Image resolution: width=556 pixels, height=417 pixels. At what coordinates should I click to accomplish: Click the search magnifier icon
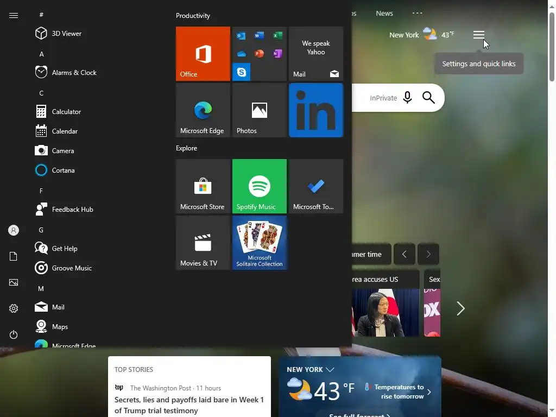(428, 98)
